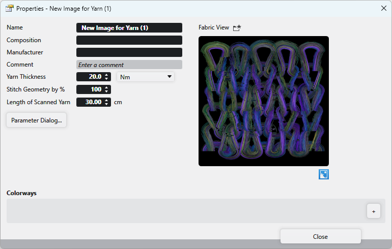The image size is (392, 249).
Task: Focus the Composition text field
Action: pyautogui.click(x=129, y=40)
